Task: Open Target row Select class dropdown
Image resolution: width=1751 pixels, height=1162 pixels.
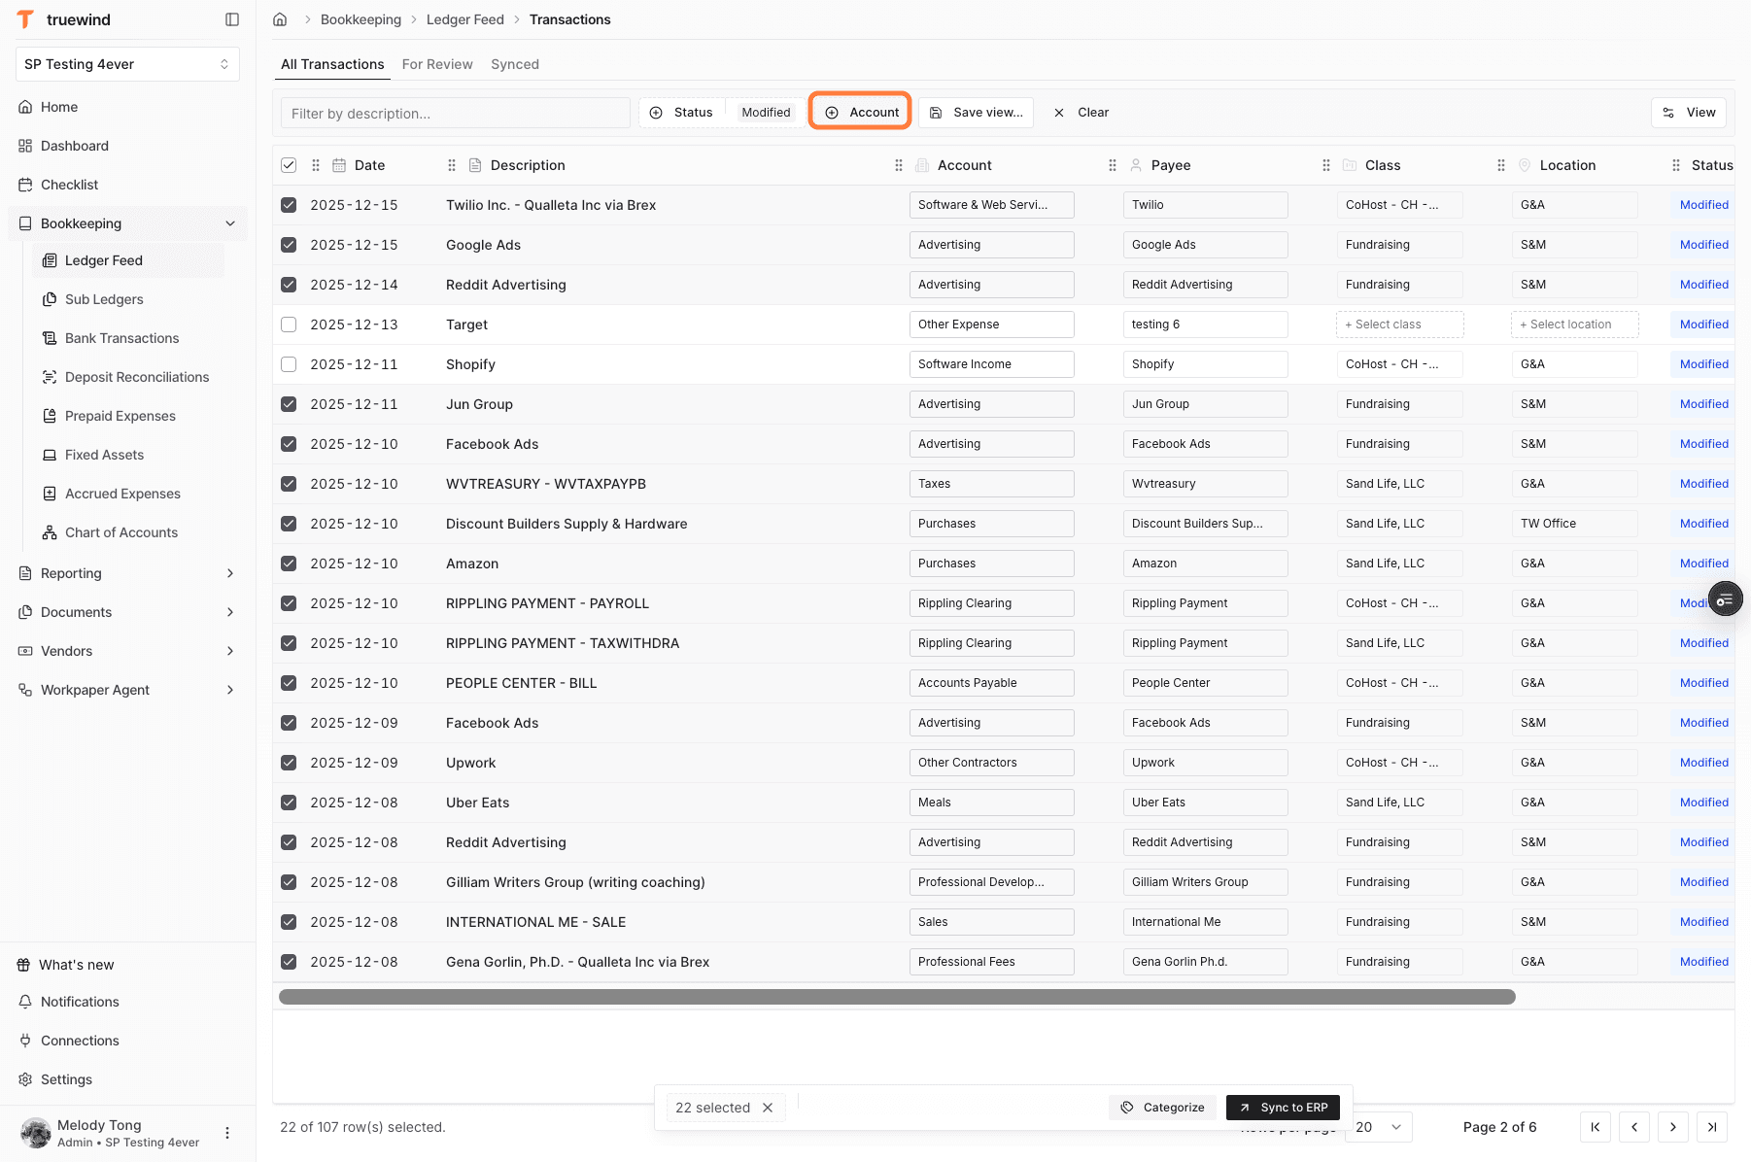Action: tap(1399, 325)
